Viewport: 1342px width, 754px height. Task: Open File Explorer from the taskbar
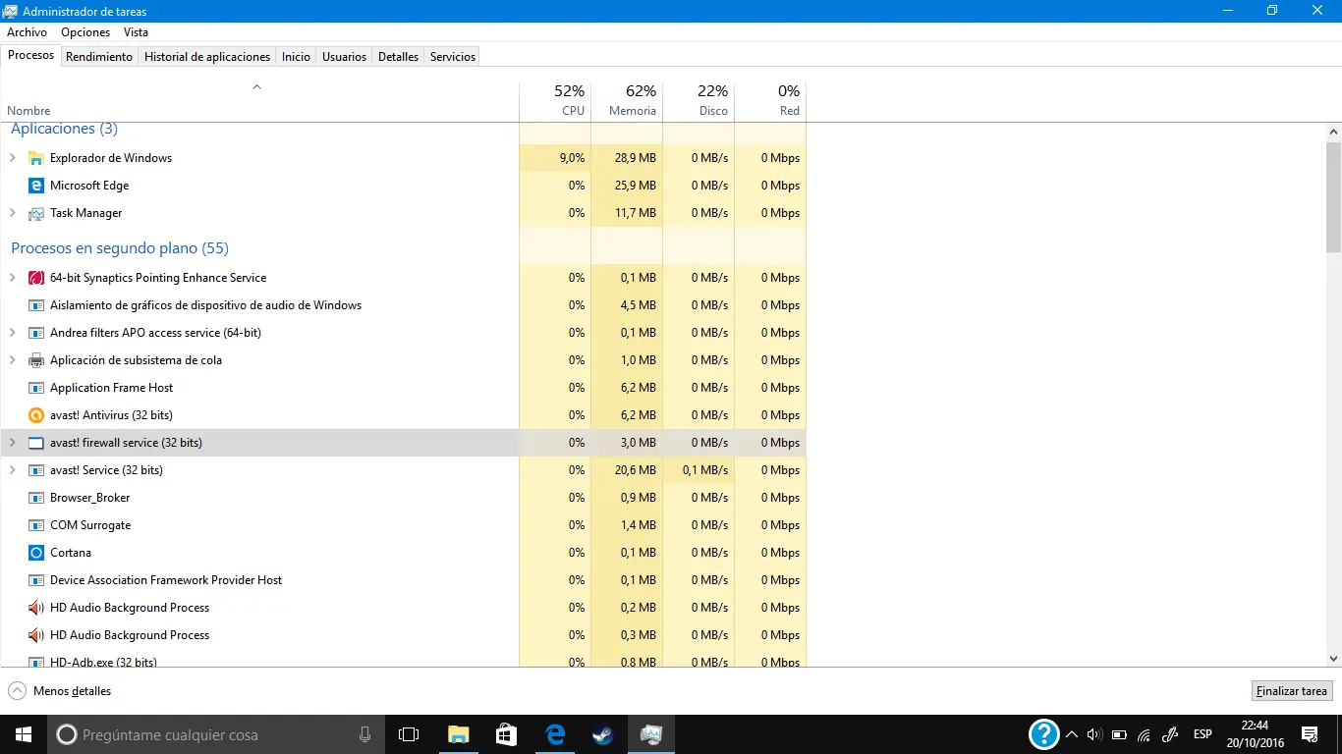[x=458, y=734]
